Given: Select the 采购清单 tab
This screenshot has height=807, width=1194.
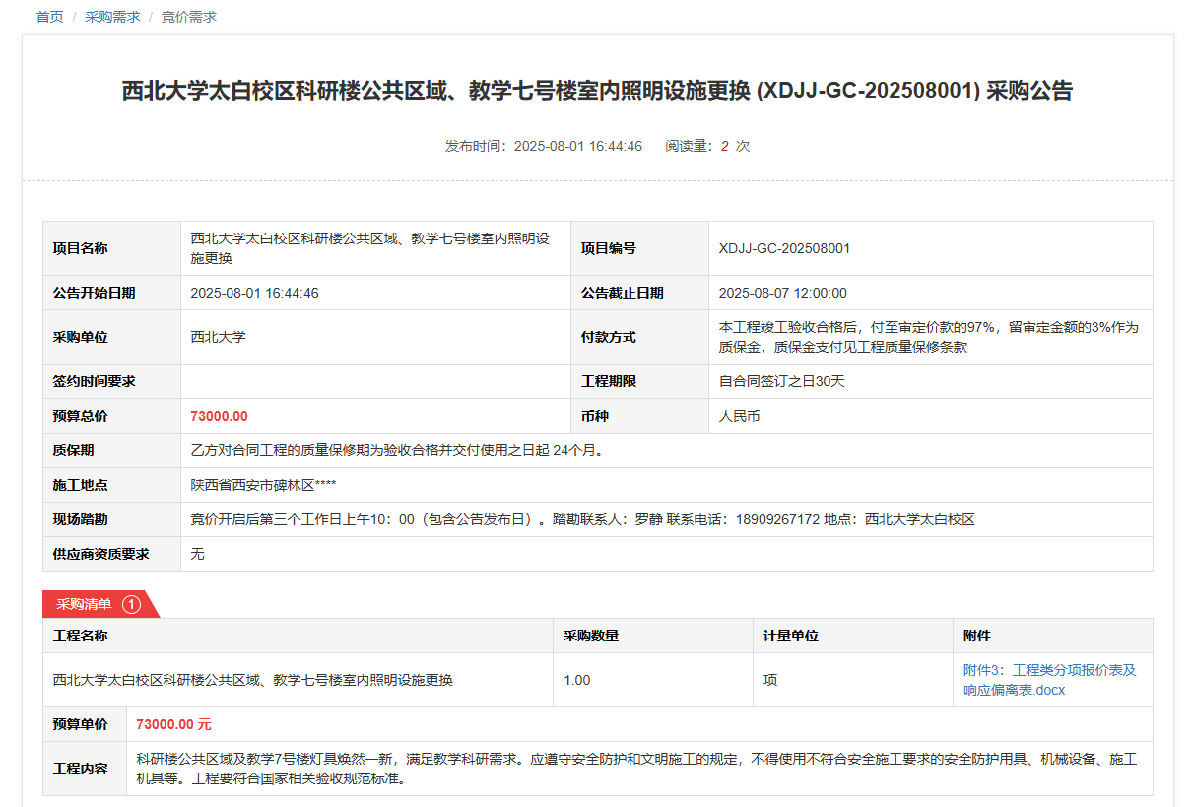Looking at the screenshot, I should pos(85,604).
